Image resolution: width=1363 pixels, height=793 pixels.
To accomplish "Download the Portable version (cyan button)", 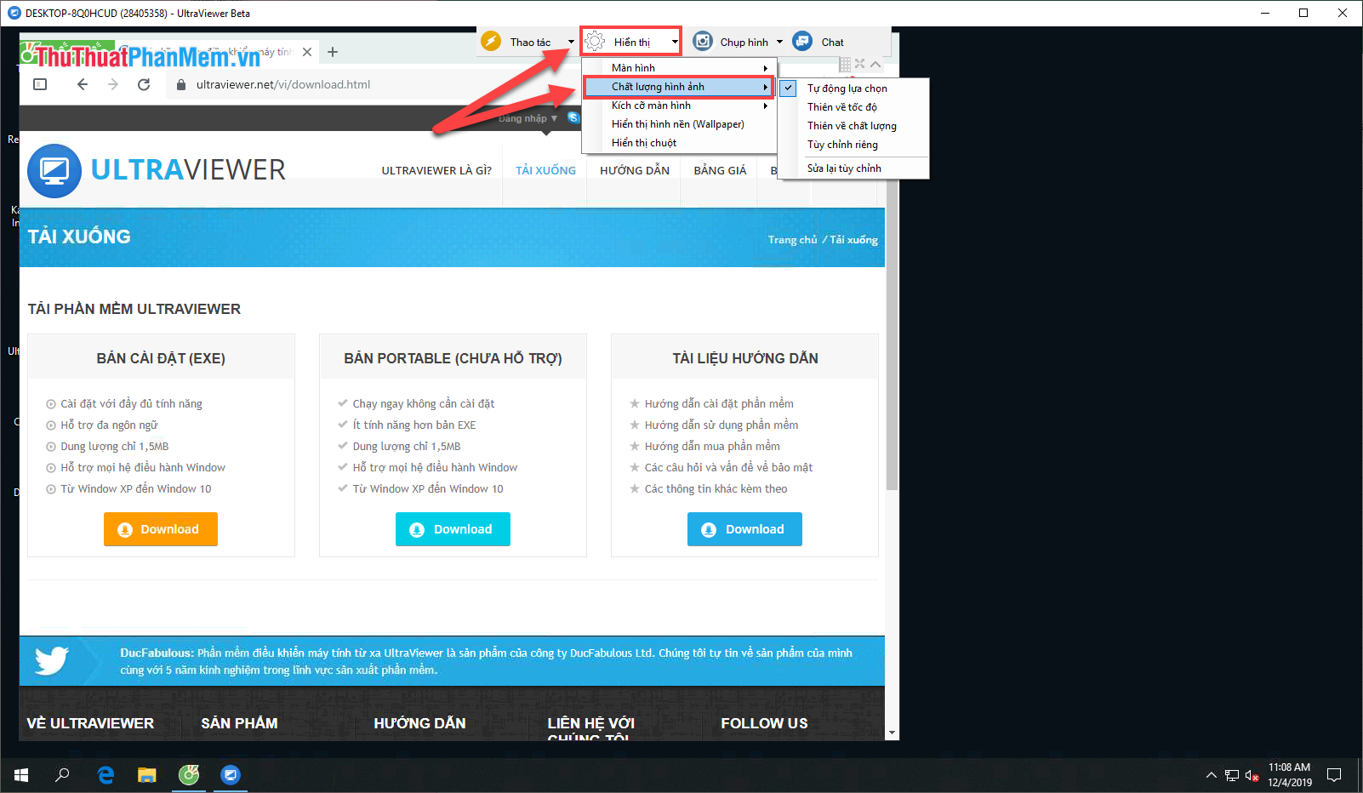I will [453, 529].
